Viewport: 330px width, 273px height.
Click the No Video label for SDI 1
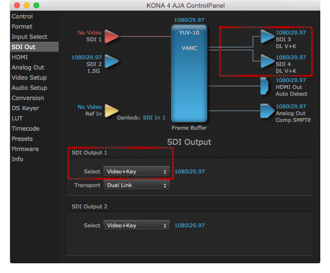coord(90,33)
